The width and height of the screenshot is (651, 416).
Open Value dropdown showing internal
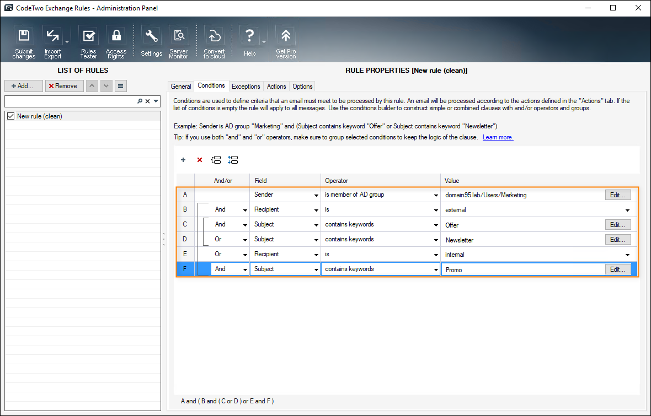[627, 255]
